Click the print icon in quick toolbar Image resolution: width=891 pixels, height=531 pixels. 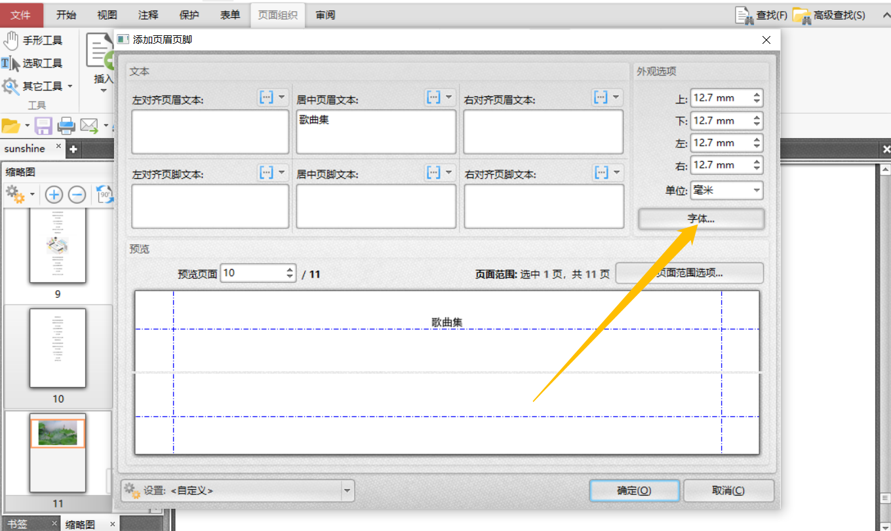pyautogui.click(x=66, y=125)
